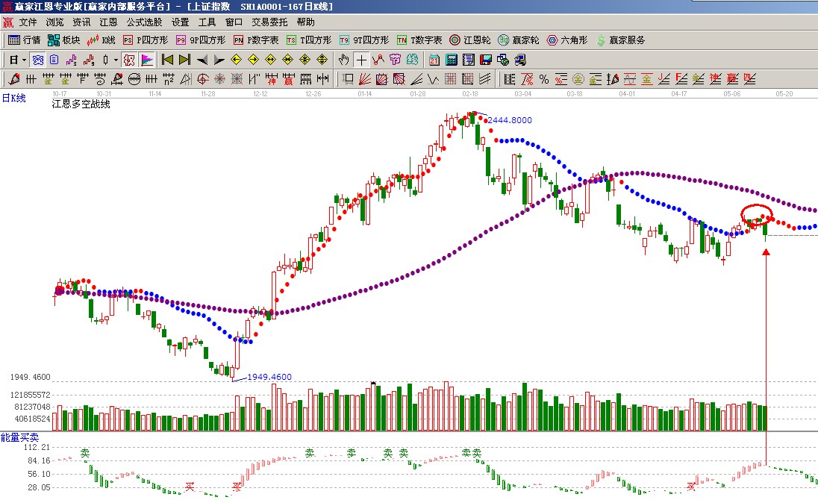
Task: Open the 交易委托 menu
Action: (269, 22)
